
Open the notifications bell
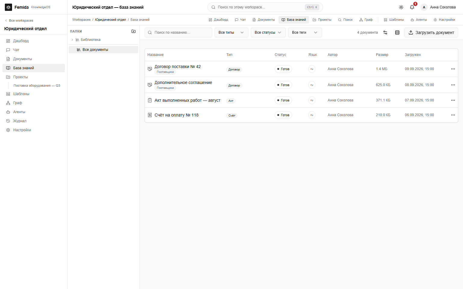412,7
